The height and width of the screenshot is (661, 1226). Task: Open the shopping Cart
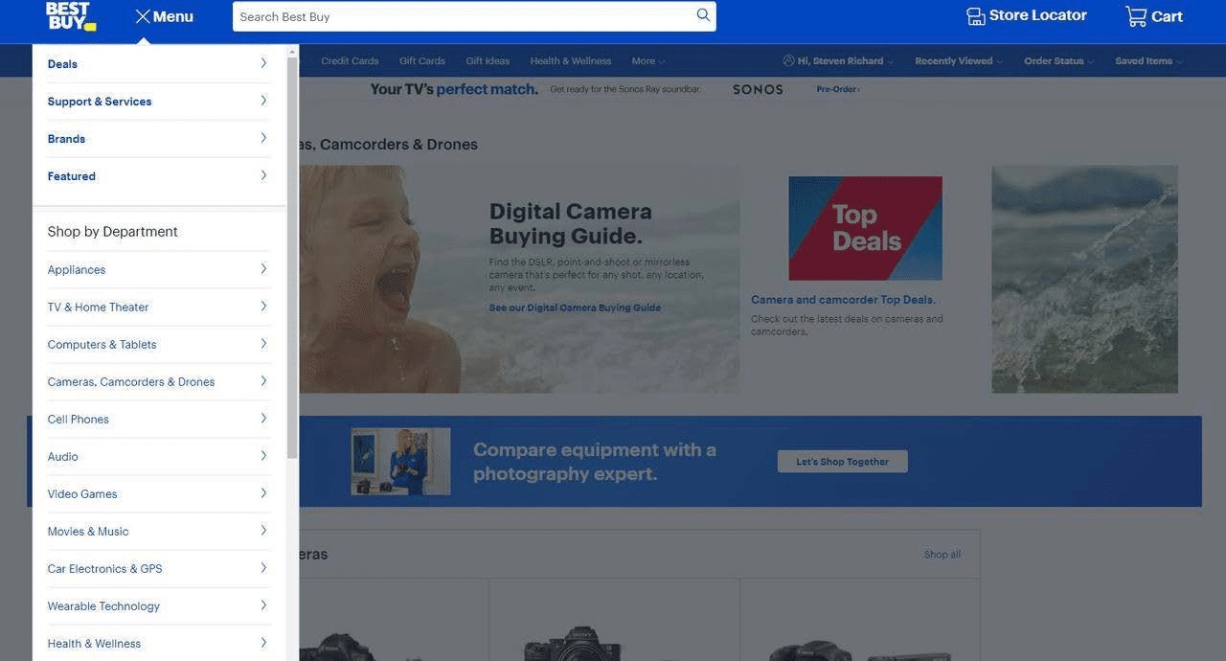pyautogui.click(x=1153, y=16)
